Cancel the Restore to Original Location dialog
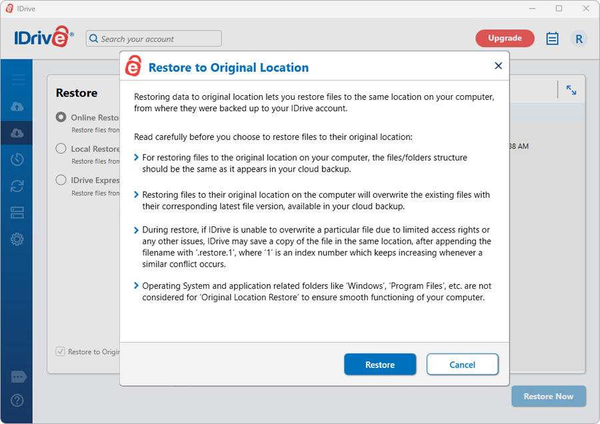The image size is (600, 424). tap(462, 365)
